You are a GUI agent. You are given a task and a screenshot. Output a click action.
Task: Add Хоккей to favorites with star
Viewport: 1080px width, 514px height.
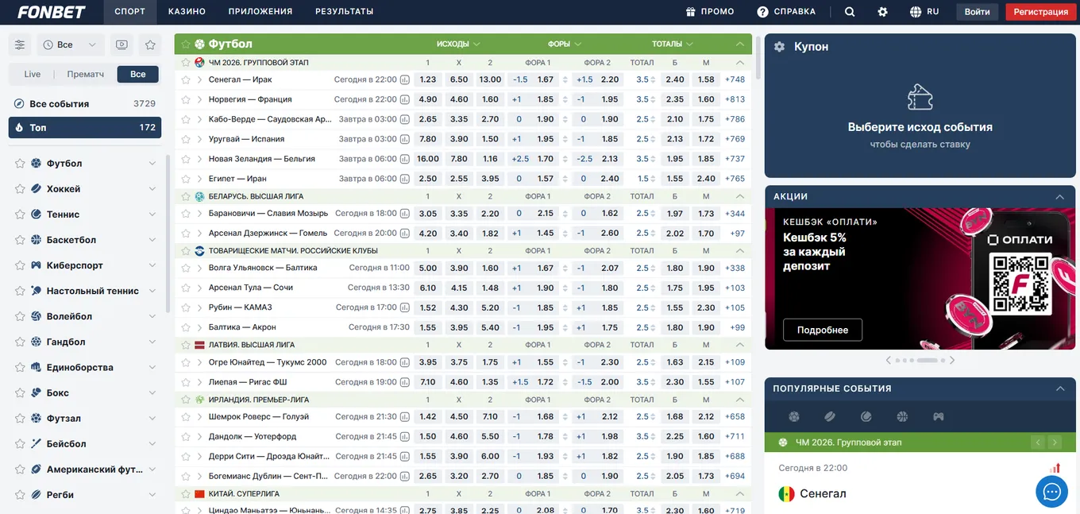pyautogui.click(x=20, y=189)
